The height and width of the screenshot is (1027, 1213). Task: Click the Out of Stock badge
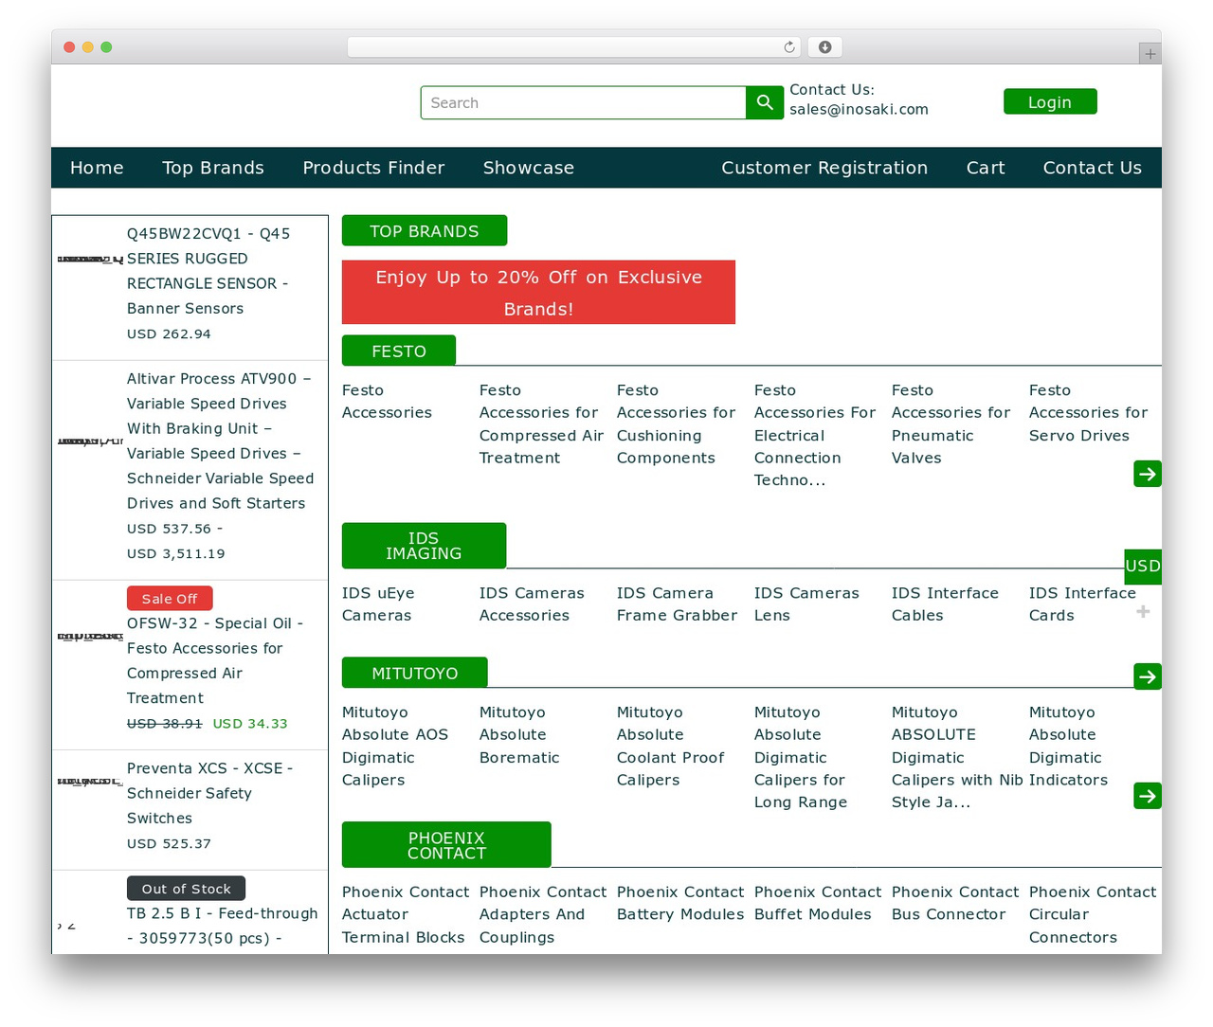pos(186,889)
